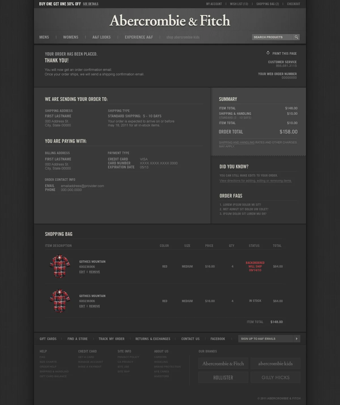
Task: Open Make a Payment link
Action: 90,367
